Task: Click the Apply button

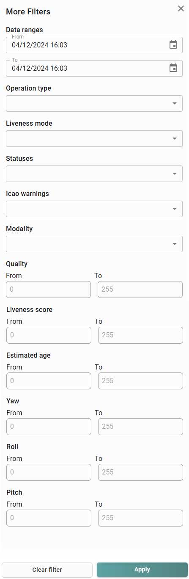Action: click(142, 570)
